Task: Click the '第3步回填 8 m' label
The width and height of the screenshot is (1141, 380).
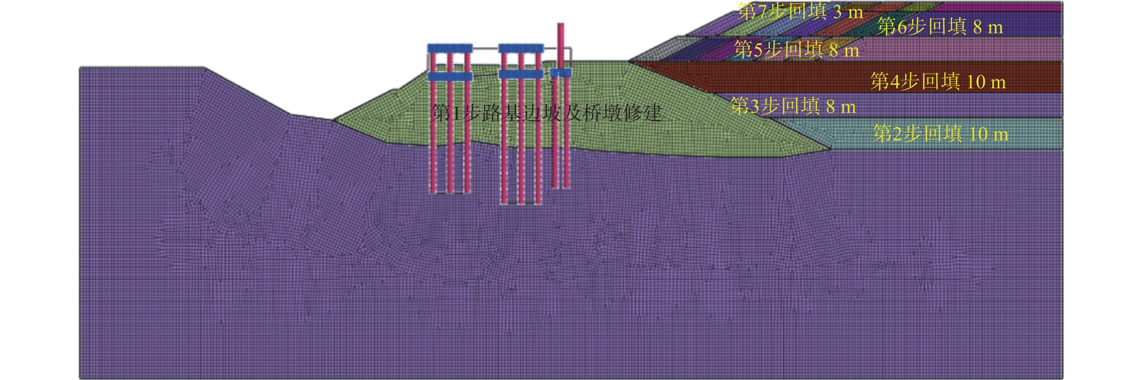Action: (793, 107)
